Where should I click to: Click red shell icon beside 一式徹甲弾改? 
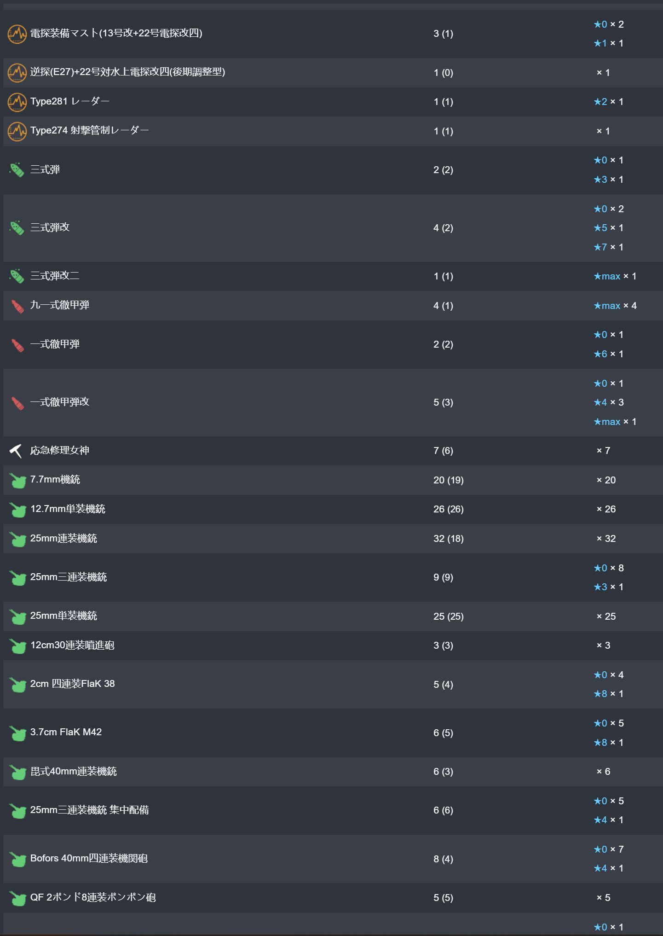[x=17, y=403]
